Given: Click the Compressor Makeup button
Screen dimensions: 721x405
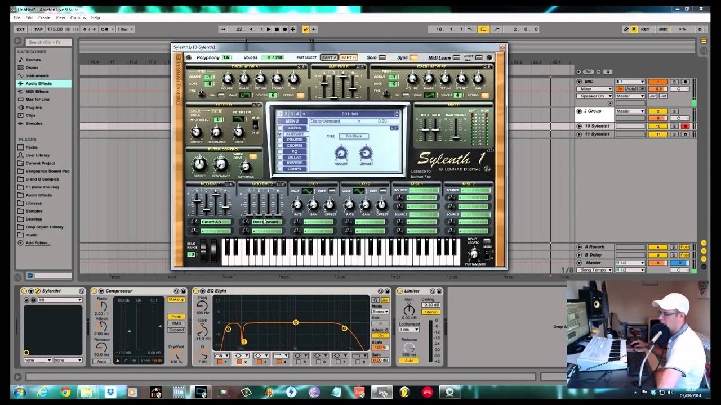Looking at the screenshot, I should (176, 300).
